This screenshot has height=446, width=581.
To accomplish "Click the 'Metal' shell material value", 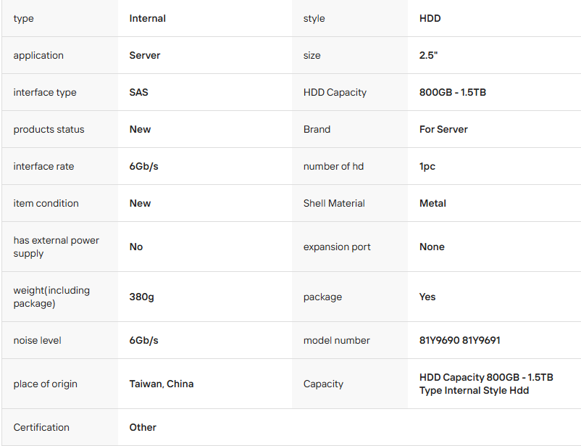I will [x=432, y=203].
